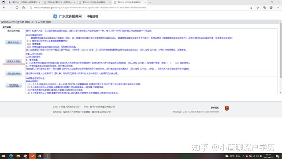This screenshot has height=159, width=282.
Task: Click the page vertical scrollbar
Action: tap(281, 50)
